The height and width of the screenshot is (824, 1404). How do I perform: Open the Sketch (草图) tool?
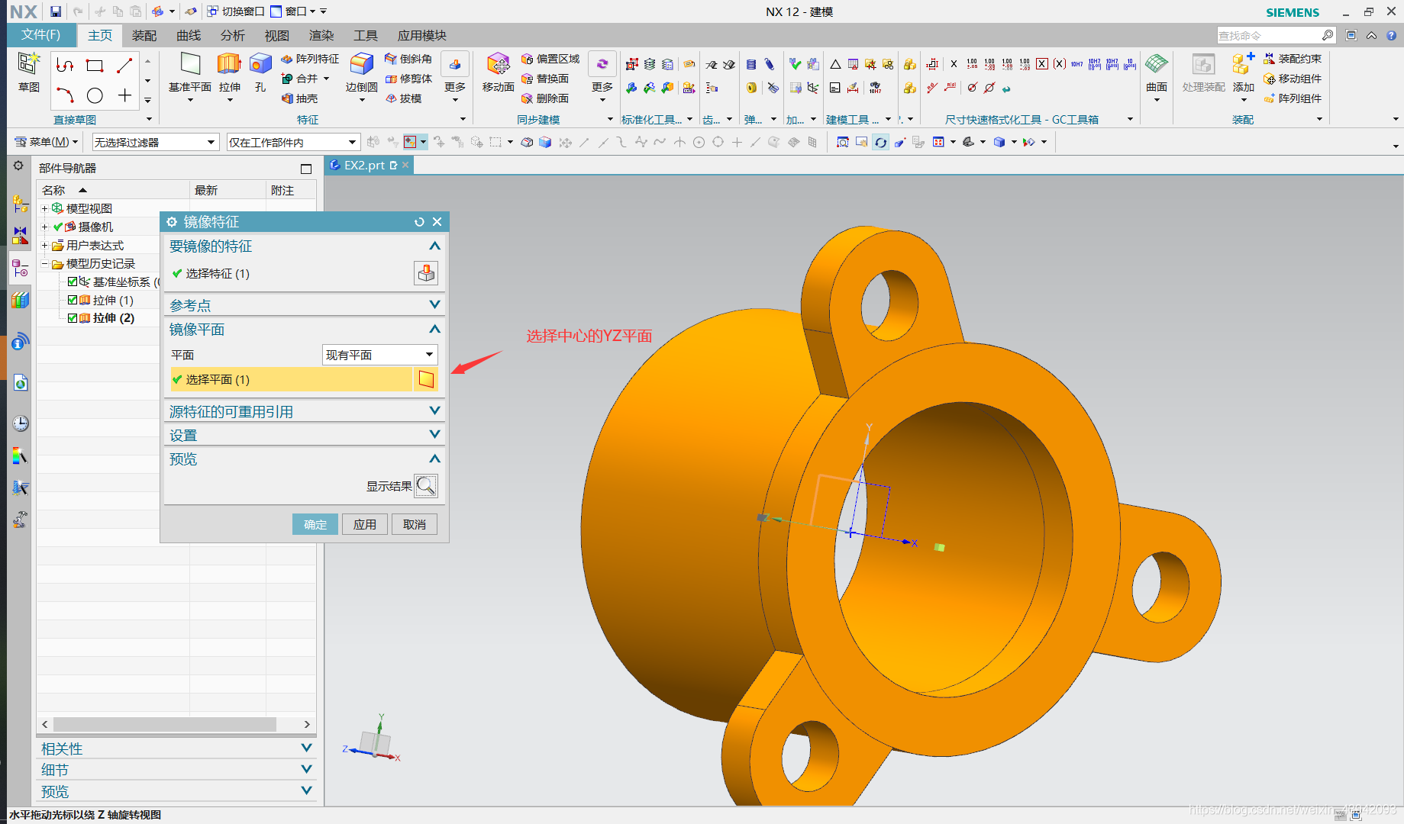(x=29, y=72)
